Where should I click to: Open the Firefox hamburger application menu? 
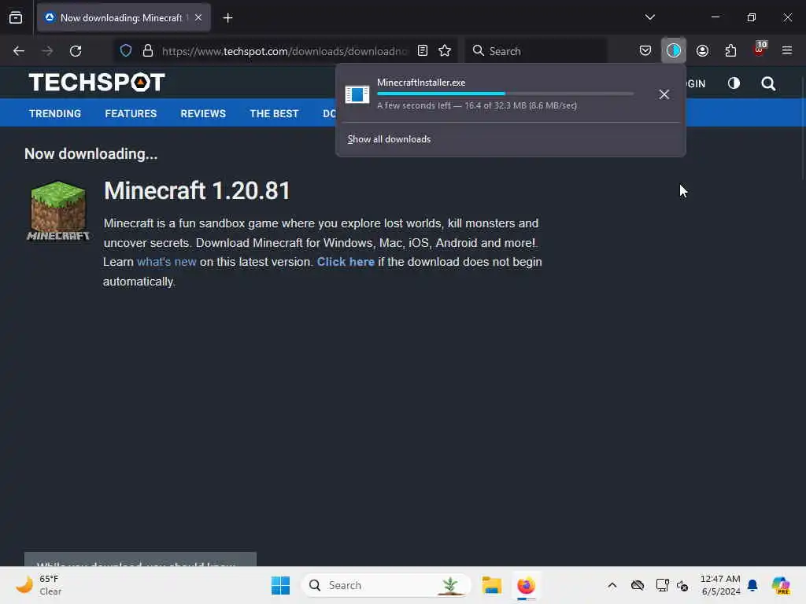click(x=786, y=50)
